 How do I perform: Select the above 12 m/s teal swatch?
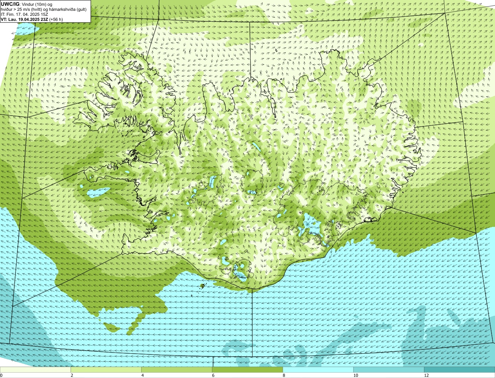click(x=460, y=369)
